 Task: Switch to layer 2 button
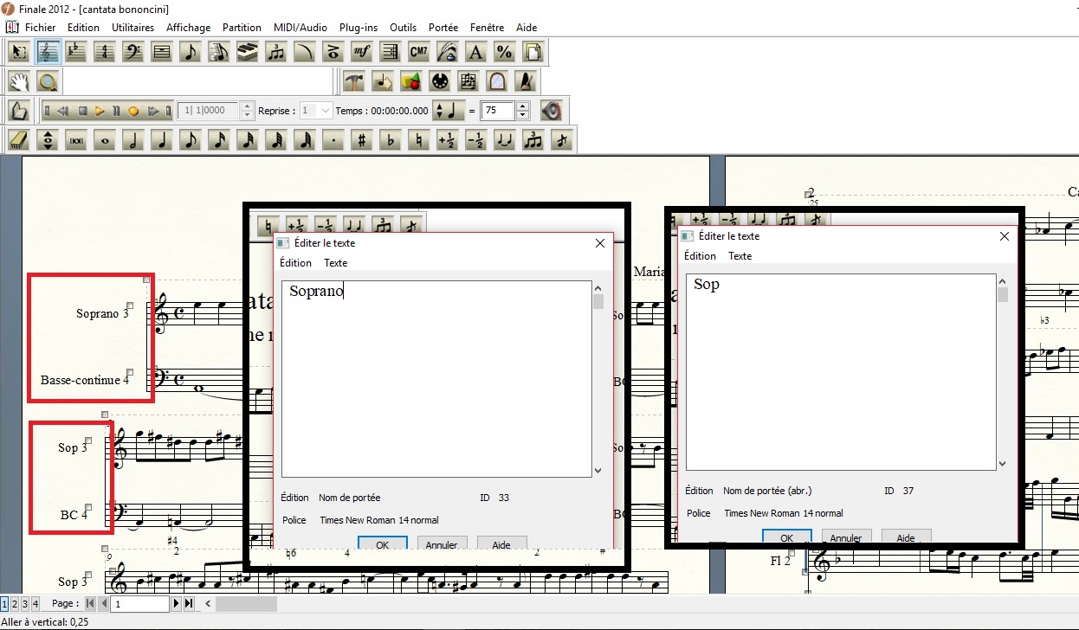point(14,603)
